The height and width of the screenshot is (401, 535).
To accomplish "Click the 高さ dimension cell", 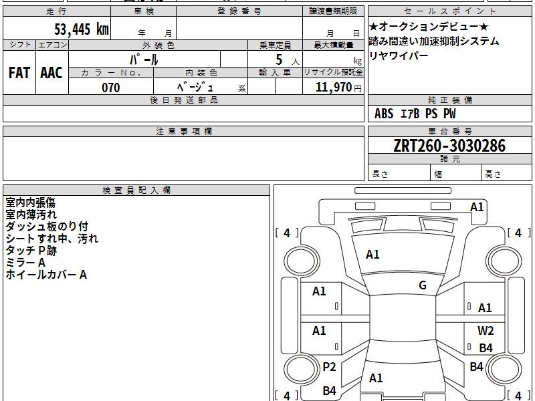I will (507, 172).
